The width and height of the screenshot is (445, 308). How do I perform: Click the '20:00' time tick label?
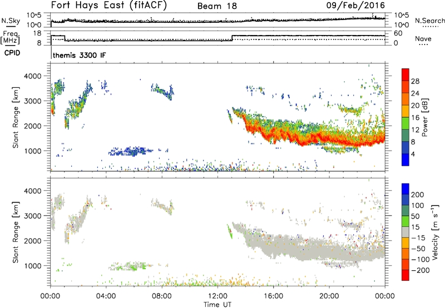329,296
